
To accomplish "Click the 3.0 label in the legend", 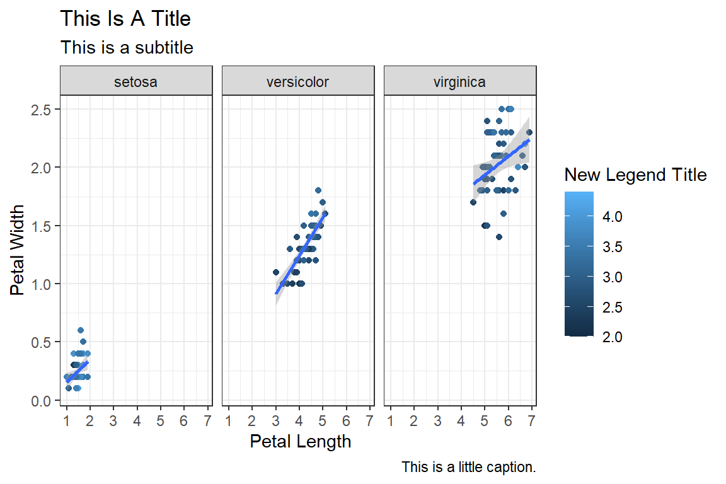I will click(613, 277).
